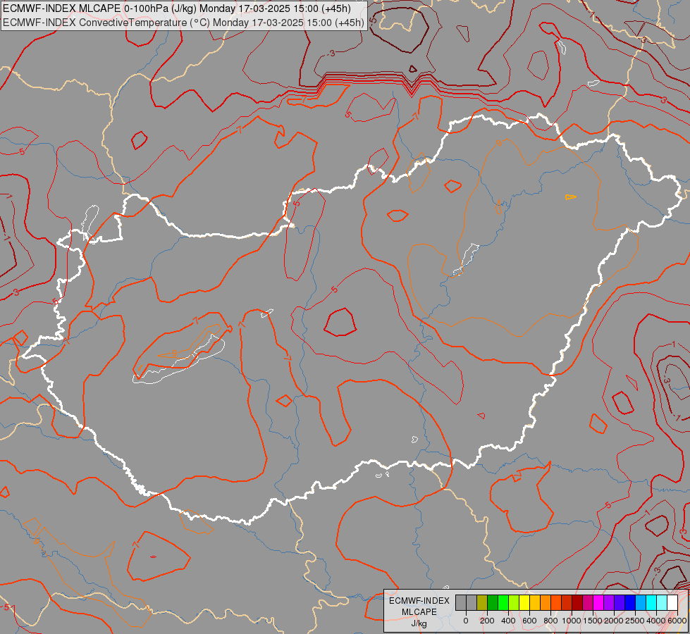Screen dimensions: 690x634
Task: Select the bright magenta legend swatch
Action: [x=599, y=603]
